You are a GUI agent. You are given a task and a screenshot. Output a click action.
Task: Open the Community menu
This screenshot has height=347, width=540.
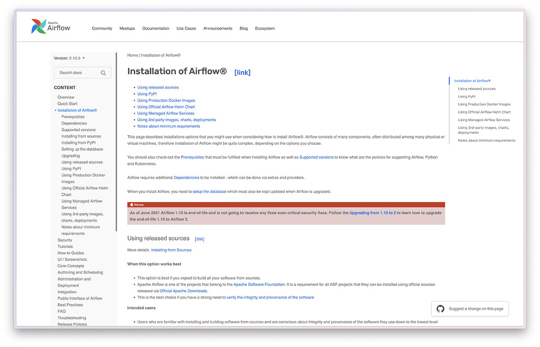(x=102, y=28)
